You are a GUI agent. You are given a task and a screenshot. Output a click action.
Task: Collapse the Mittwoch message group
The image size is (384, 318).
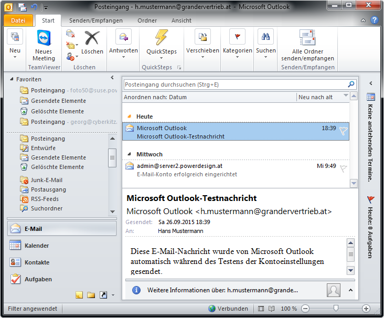(x=130, y=154)
